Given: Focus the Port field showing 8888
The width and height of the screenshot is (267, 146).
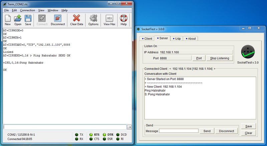Looking at the screenshot, I should tap(176, 58).
